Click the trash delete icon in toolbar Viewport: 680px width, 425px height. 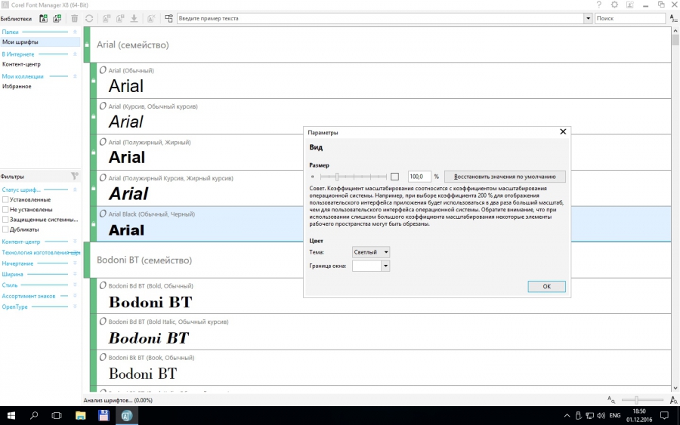74,18
